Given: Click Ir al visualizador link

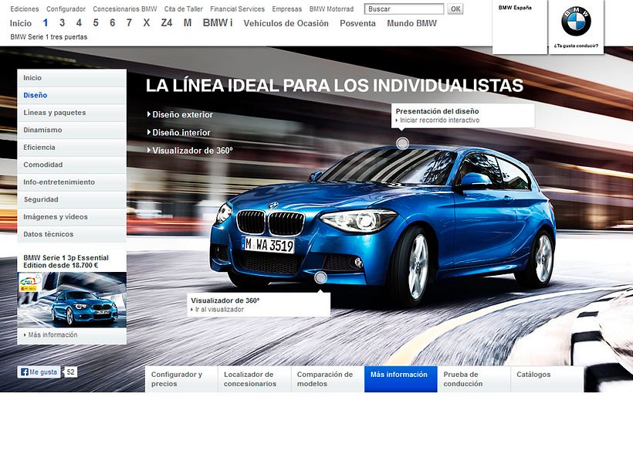Looking at the screenshot, I should click(x=217, y=310).
